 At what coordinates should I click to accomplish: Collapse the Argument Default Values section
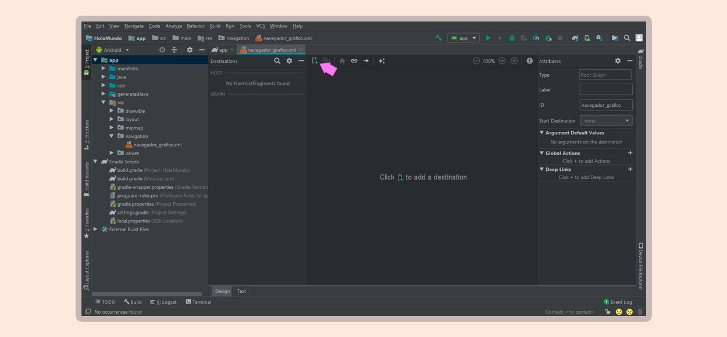pyautogui.click(x=542, y=132)
